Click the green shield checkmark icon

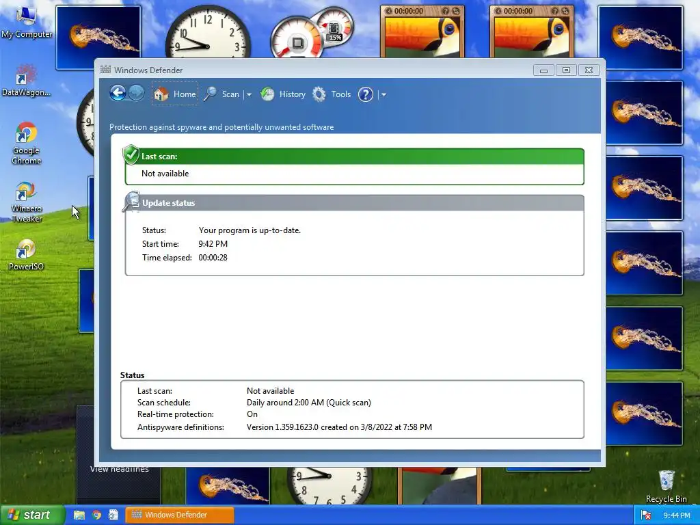pos(131,155)
